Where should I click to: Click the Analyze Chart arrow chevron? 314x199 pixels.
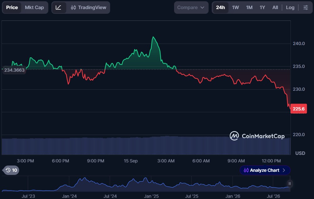click(x=284, y=170)
